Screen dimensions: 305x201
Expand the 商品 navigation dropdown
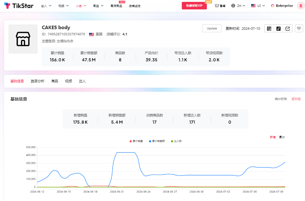pos(98,6)
